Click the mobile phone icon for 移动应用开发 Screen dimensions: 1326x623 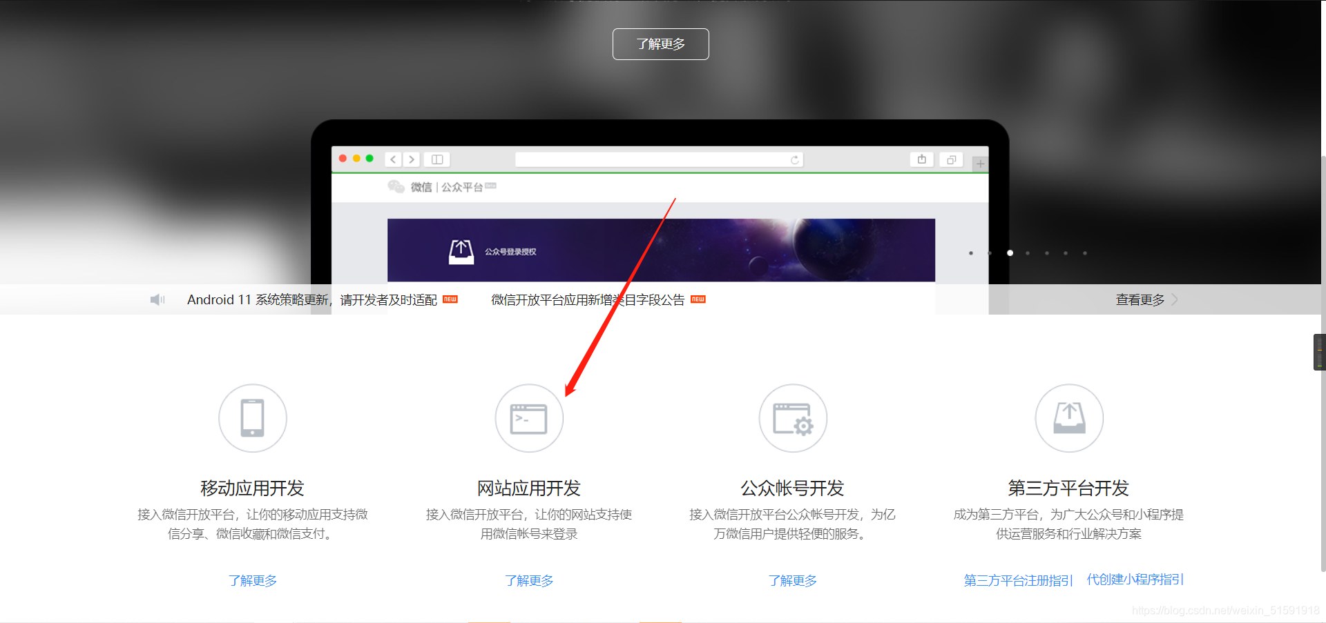click(x=252, y=418)
